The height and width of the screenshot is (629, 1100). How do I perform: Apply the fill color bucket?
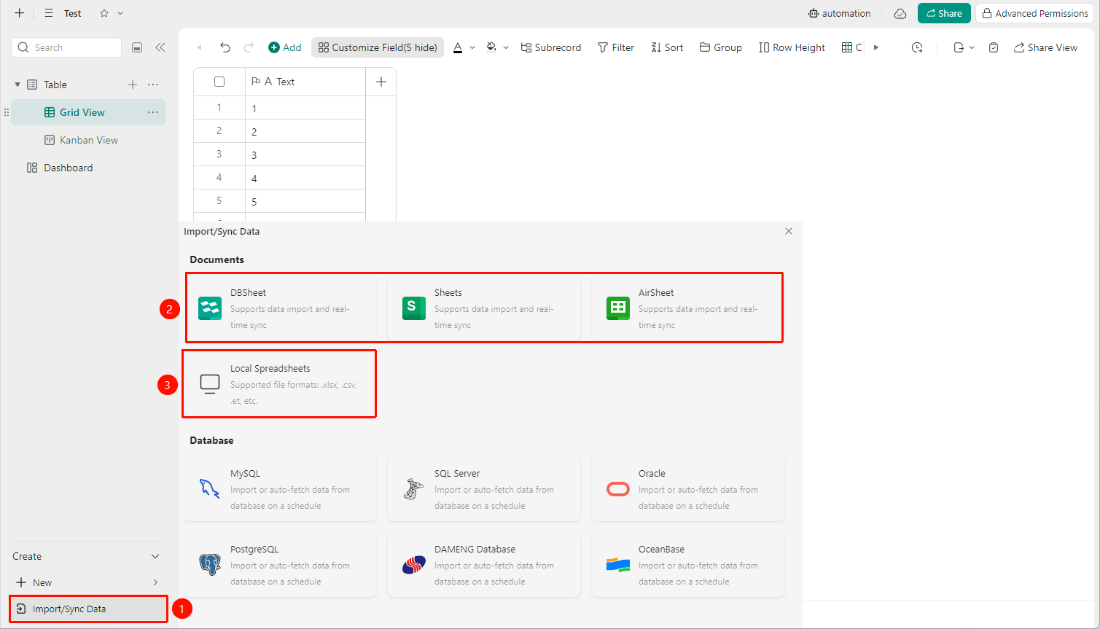(x=491, y=47)
